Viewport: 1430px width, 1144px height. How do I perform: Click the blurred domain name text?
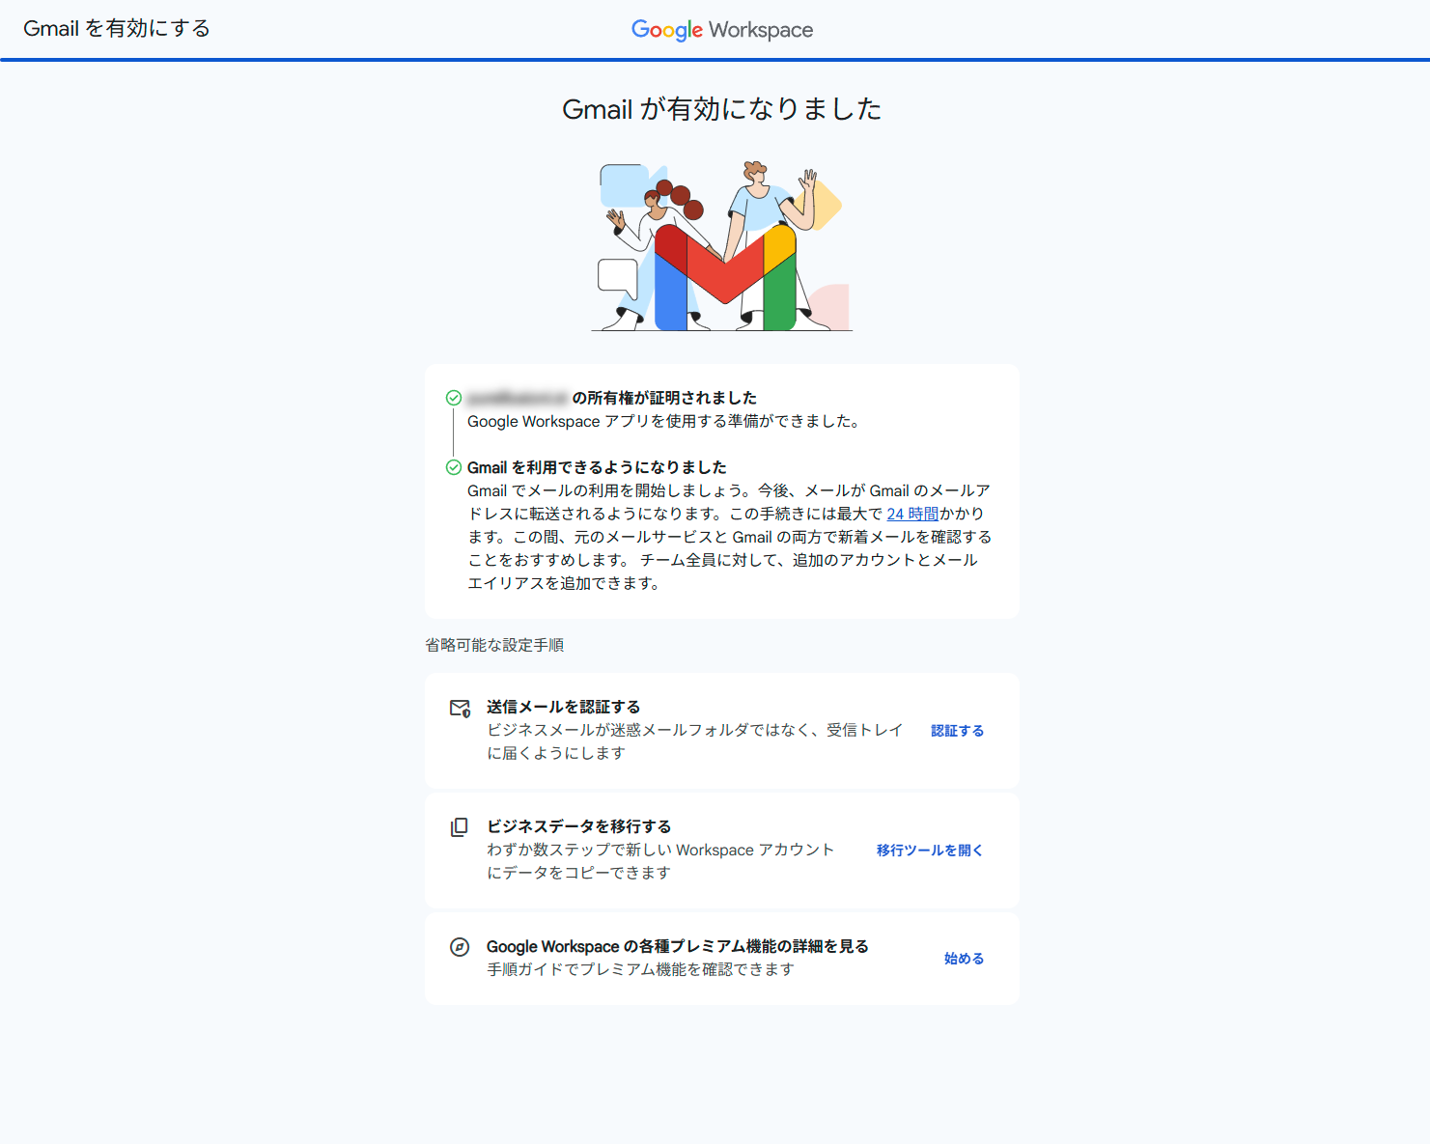click(x=518, y=398)
